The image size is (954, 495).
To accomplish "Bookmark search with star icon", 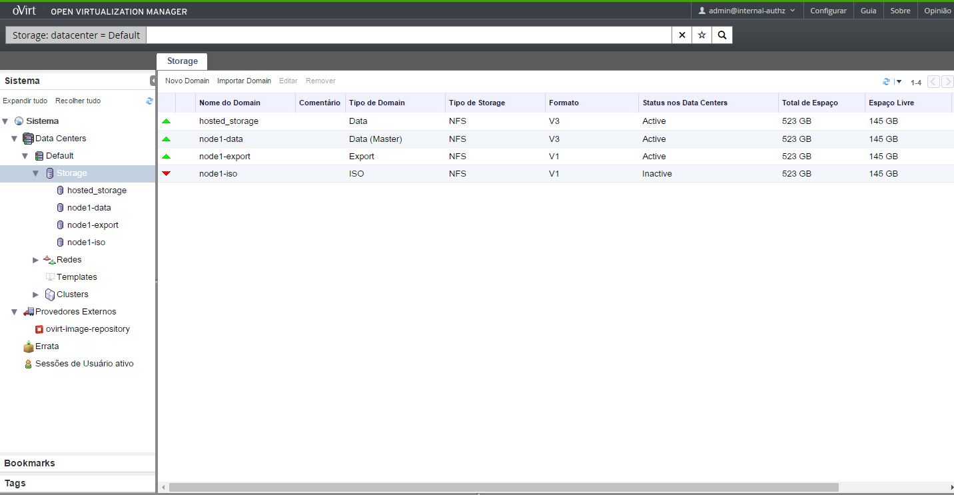I will pyautogui.click(x=702, y=35).
